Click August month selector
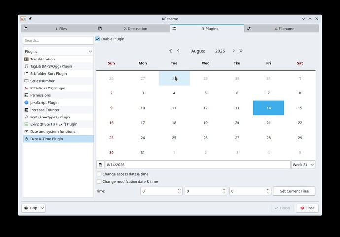340x237 pixels. tap(198, 51)
